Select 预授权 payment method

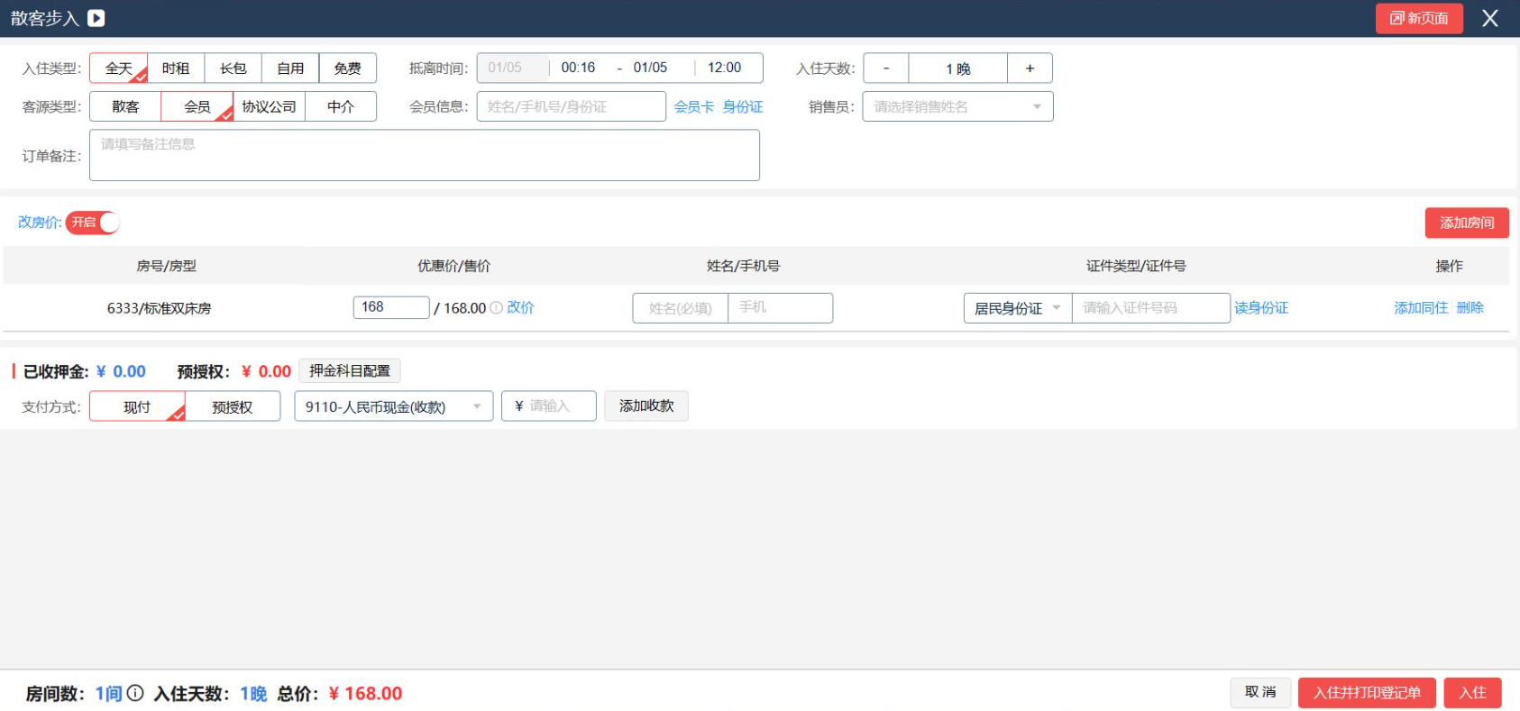point(233,406)
